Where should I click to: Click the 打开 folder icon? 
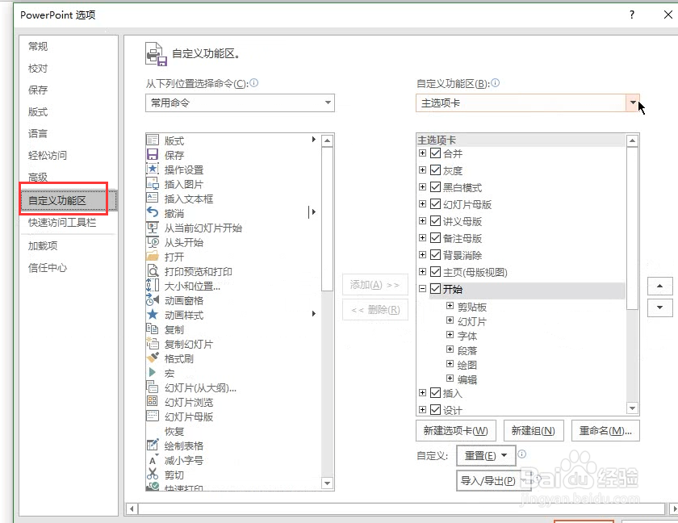click(x=153, y=257)
